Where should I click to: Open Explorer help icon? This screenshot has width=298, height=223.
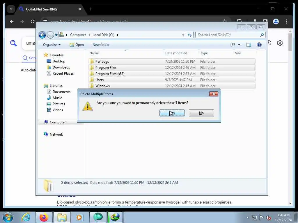coord(259,45)
